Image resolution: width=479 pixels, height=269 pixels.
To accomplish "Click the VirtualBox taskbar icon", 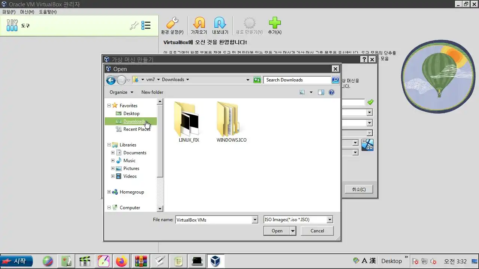I will pos(215,261).
